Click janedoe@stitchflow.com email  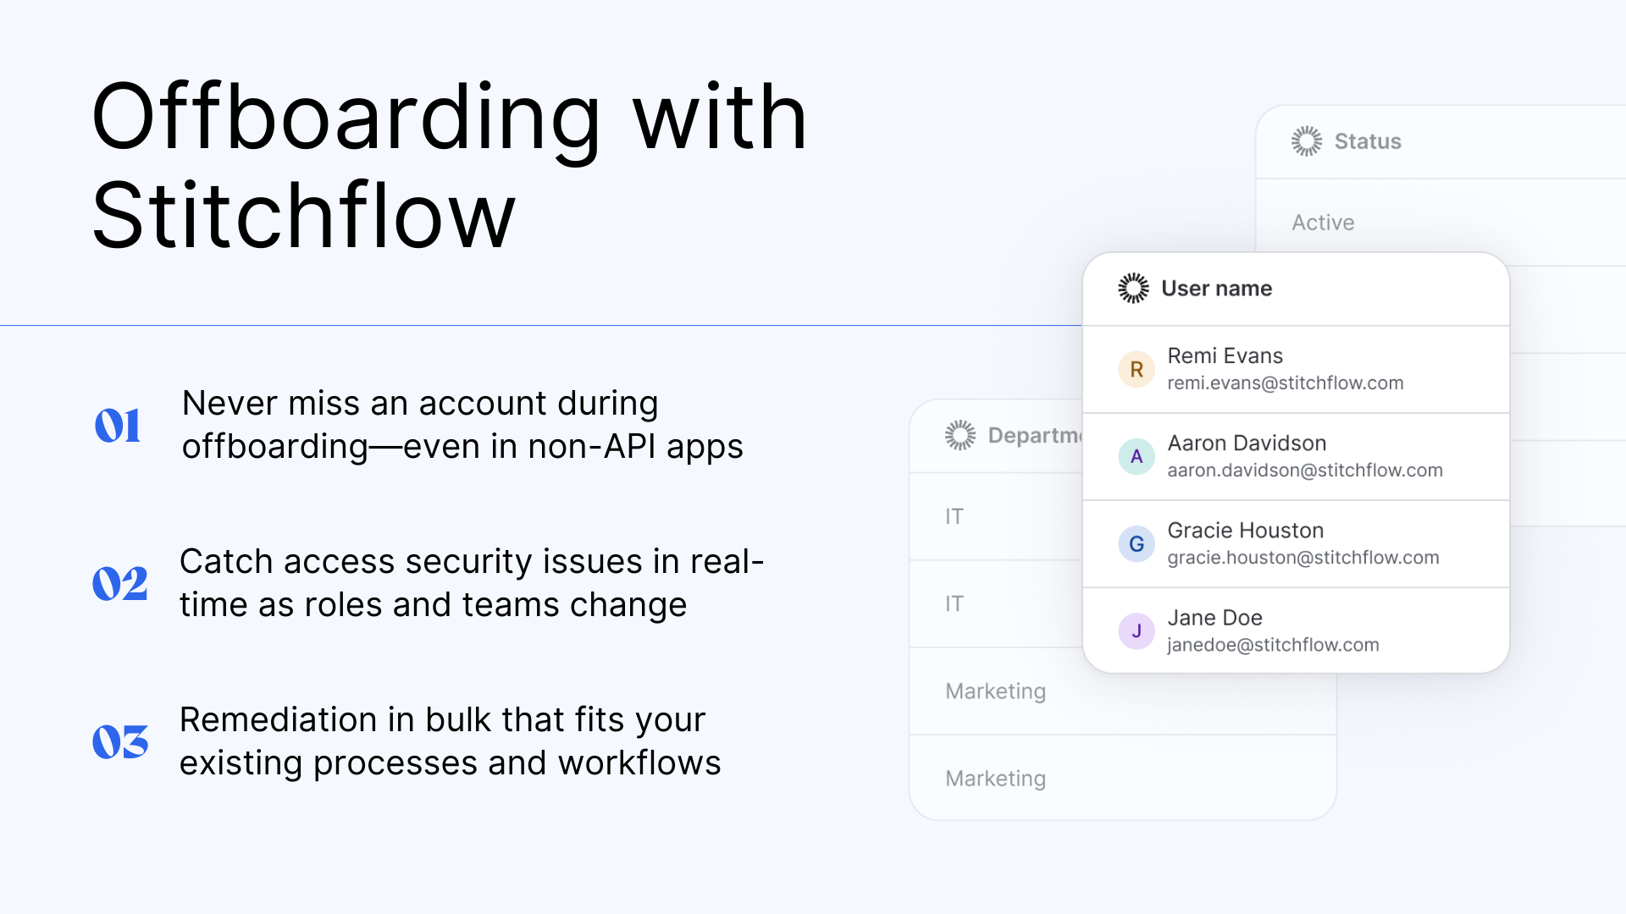(x=1273, y=645)
